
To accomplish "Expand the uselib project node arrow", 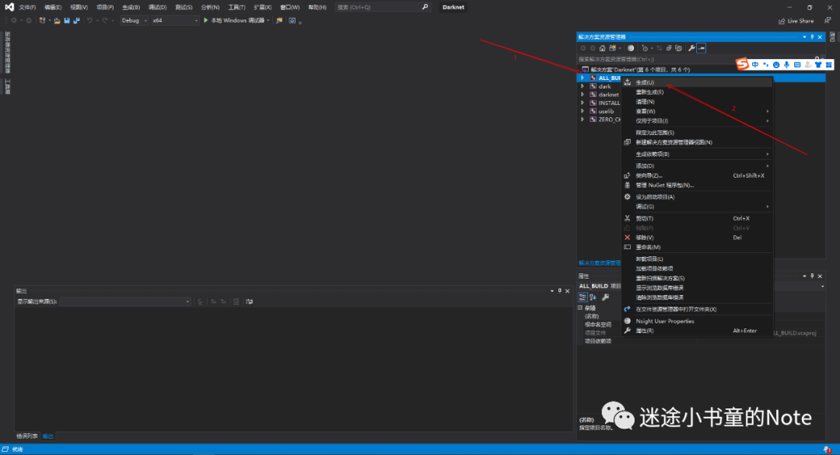I will coord(583,111).
